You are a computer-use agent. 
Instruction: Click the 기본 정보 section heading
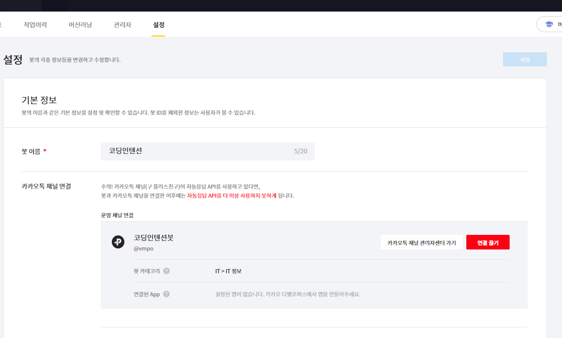[x=39, y=100]
